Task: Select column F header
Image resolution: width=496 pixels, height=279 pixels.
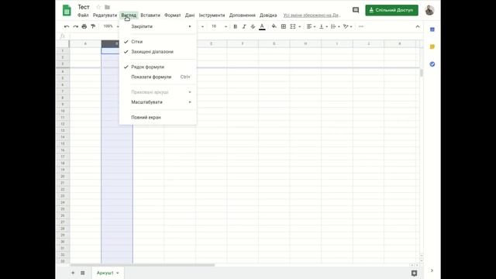Action: (x=243, y=43)
